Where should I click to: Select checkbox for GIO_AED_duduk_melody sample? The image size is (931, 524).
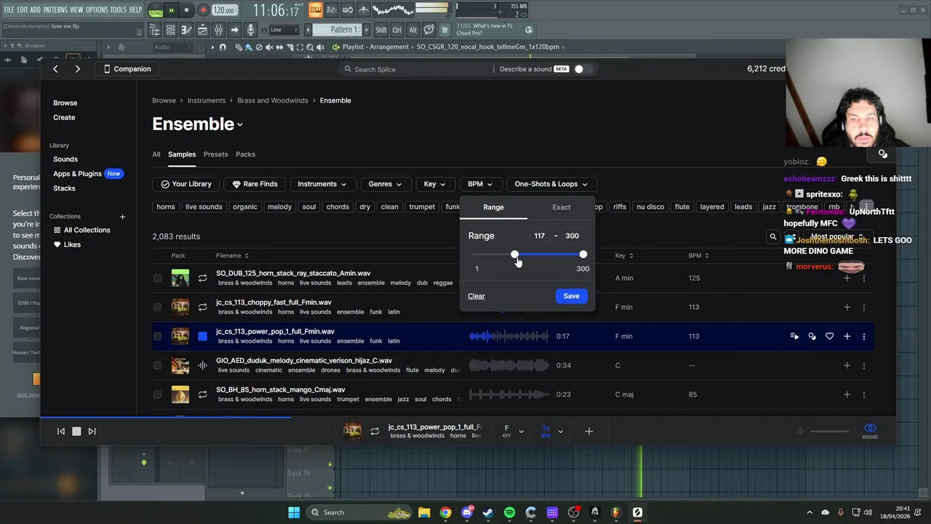tap(157, 365)
